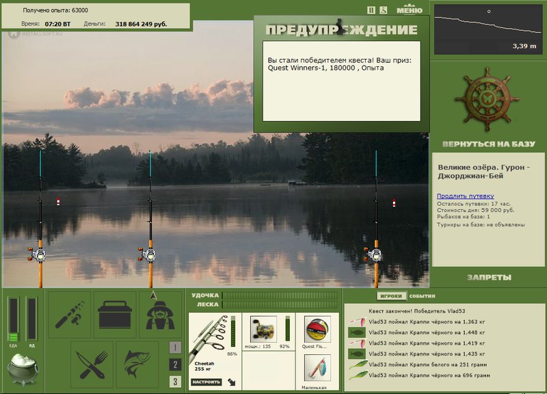The width and height of the screenshot is (547, 394).
Task: Click the Краппи чёрного на 696 грамм entry
Action: click(429, 375)
